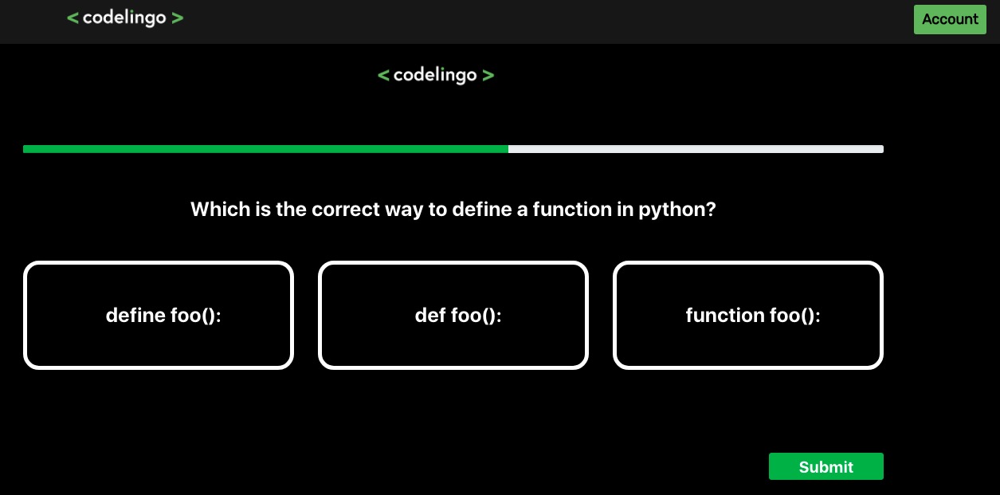Select the 'def foo():' answer option

tap(453, 315)
